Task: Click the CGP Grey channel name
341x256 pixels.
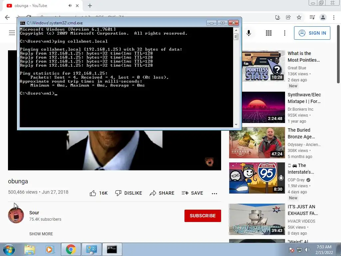Action: [x=296, y=180]
